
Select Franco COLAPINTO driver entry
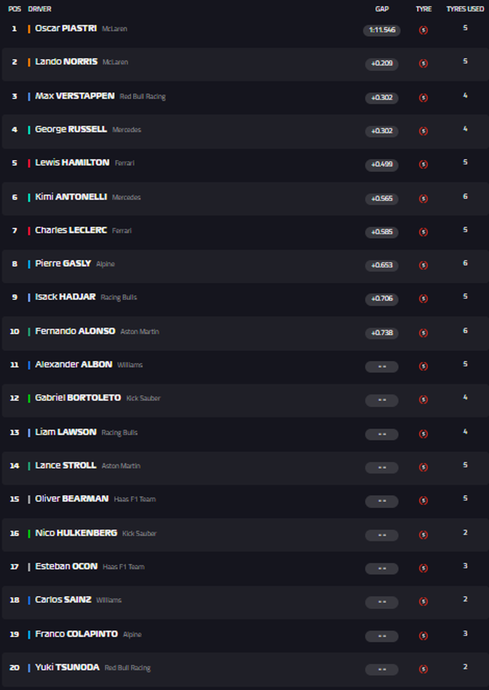pos(76,634)
